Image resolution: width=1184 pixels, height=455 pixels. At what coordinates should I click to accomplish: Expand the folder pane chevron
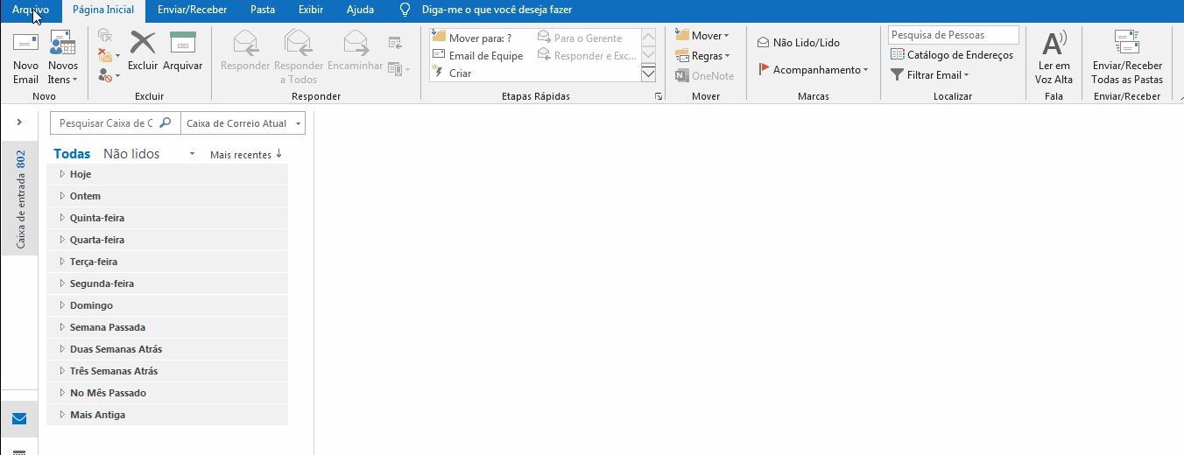(x=19, y=122)
